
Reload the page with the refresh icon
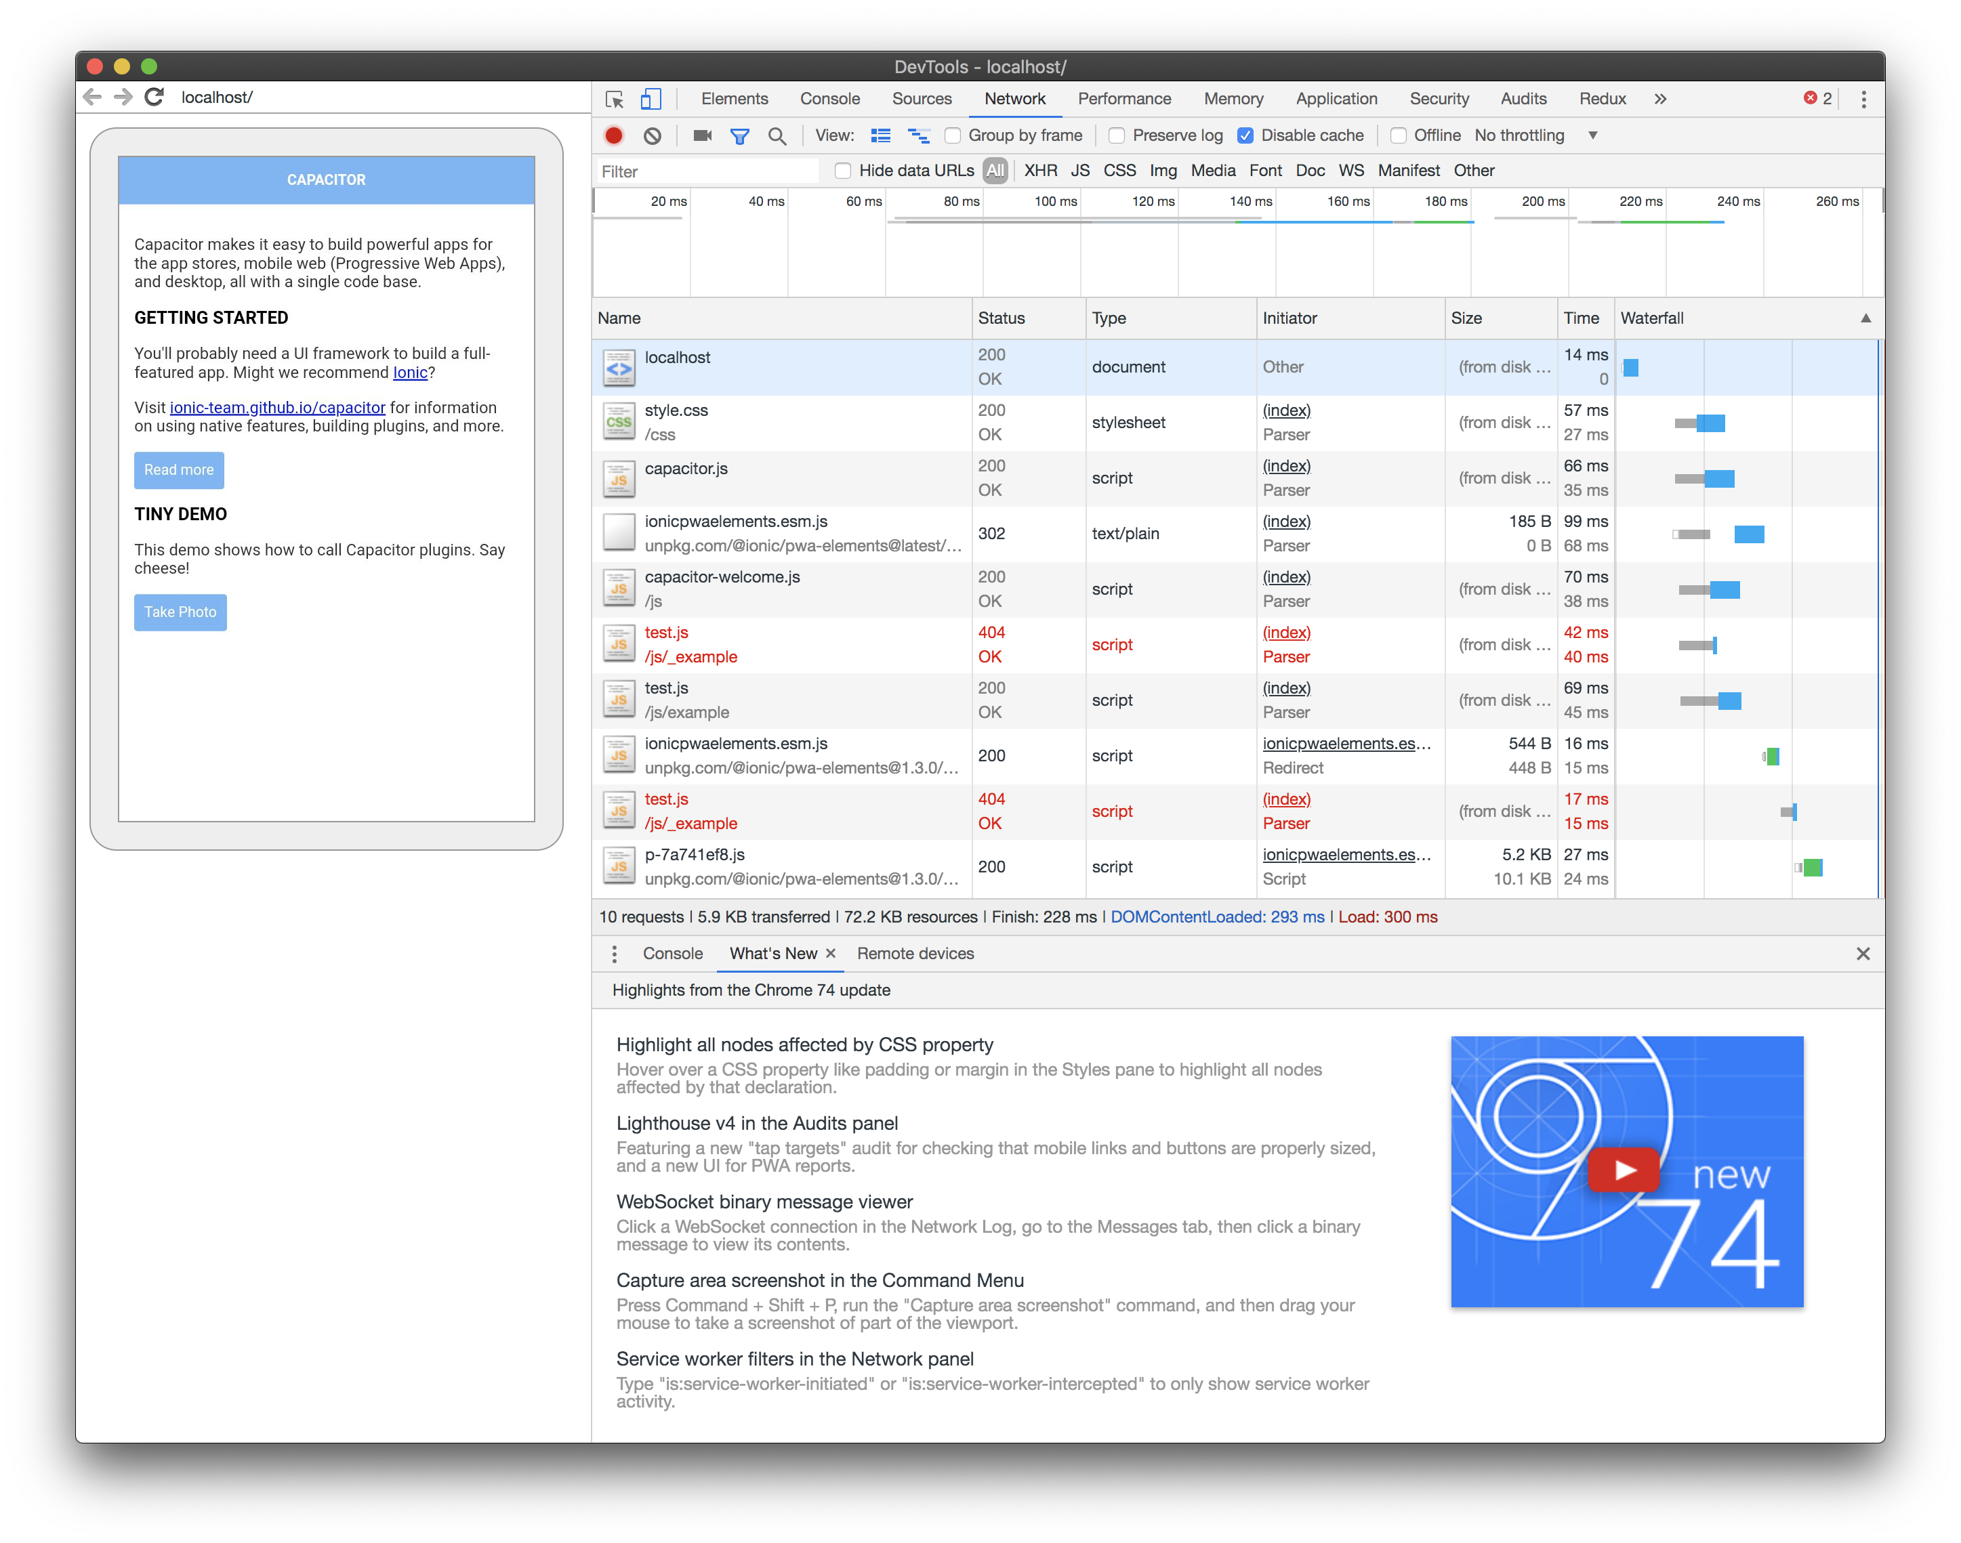point(154,97)
